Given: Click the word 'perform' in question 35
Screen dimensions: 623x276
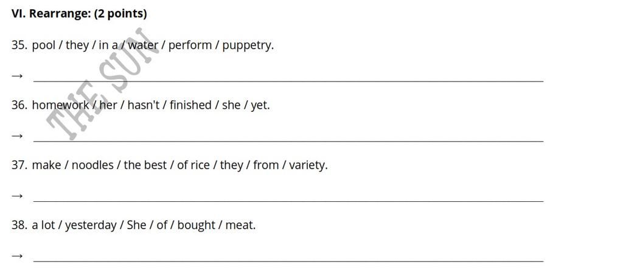Looking at the screenshot, I should pyautogui.click(x=190, y=46).
